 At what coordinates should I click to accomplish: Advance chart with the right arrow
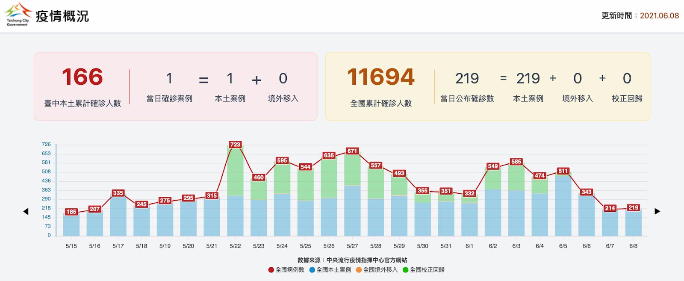[657, 211]
